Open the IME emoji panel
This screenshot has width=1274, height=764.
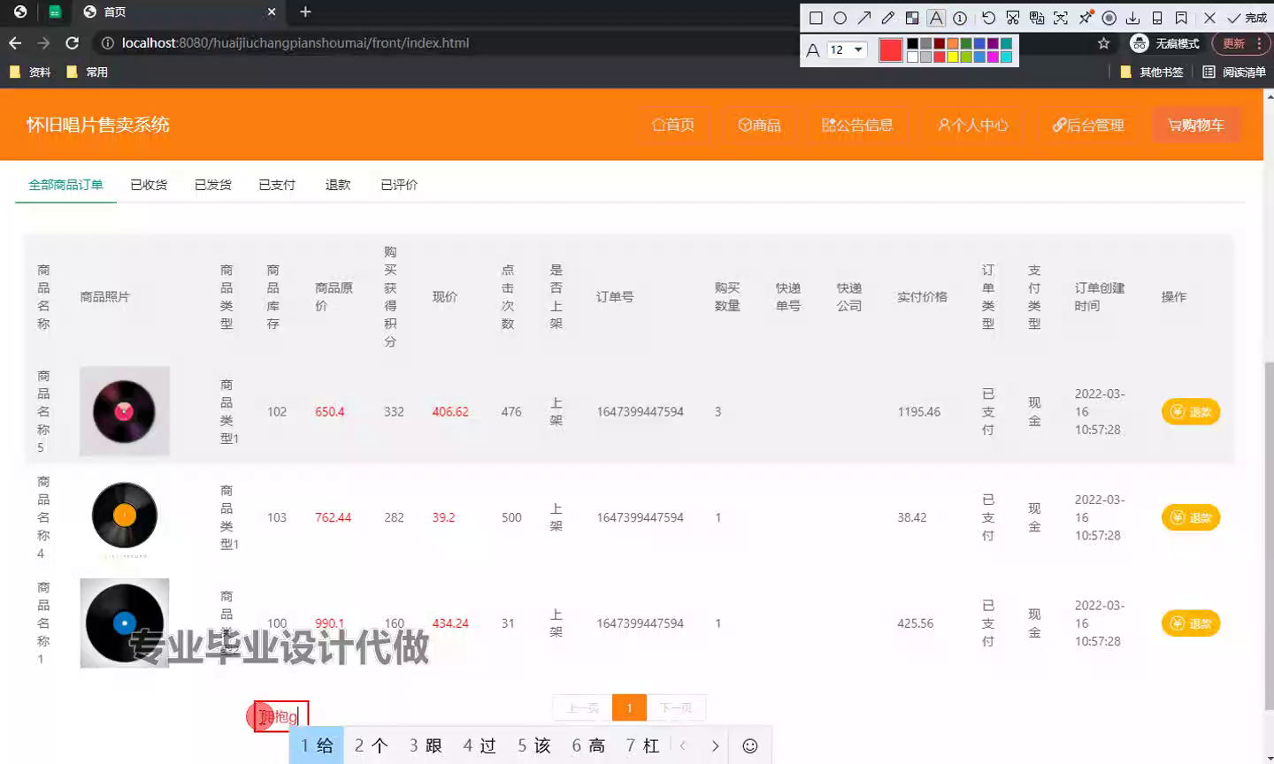point(750,746)
